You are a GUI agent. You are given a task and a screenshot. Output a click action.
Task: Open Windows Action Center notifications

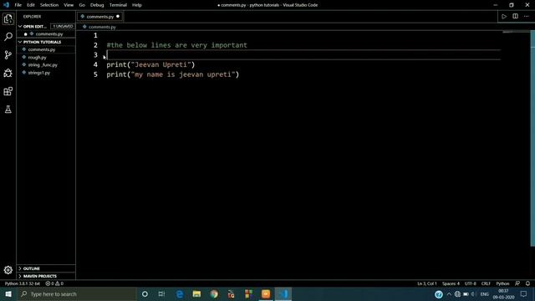(x=524, y=293)
